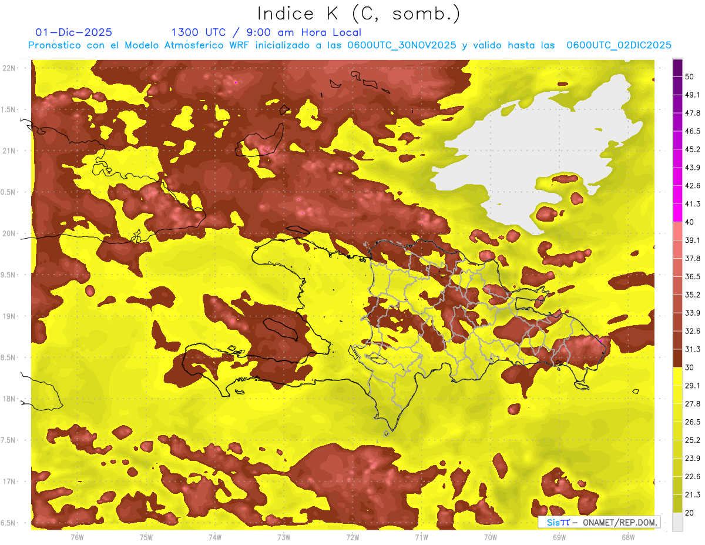Select the date text "01-Dic-2025"
The height and width of the screenshot is (545, 705).
pyautogui.click(x=74, y=32)
